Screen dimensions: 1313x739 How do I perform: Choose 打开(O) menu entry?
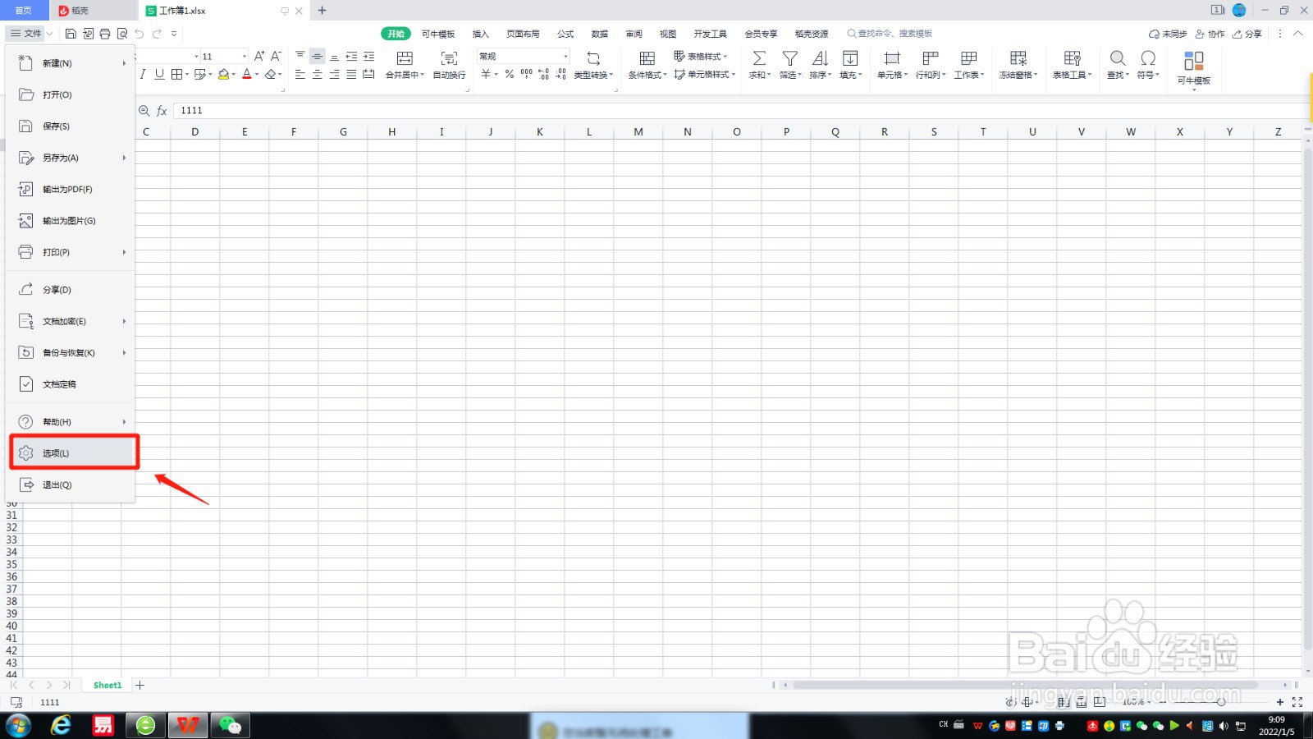coord(71,94)
